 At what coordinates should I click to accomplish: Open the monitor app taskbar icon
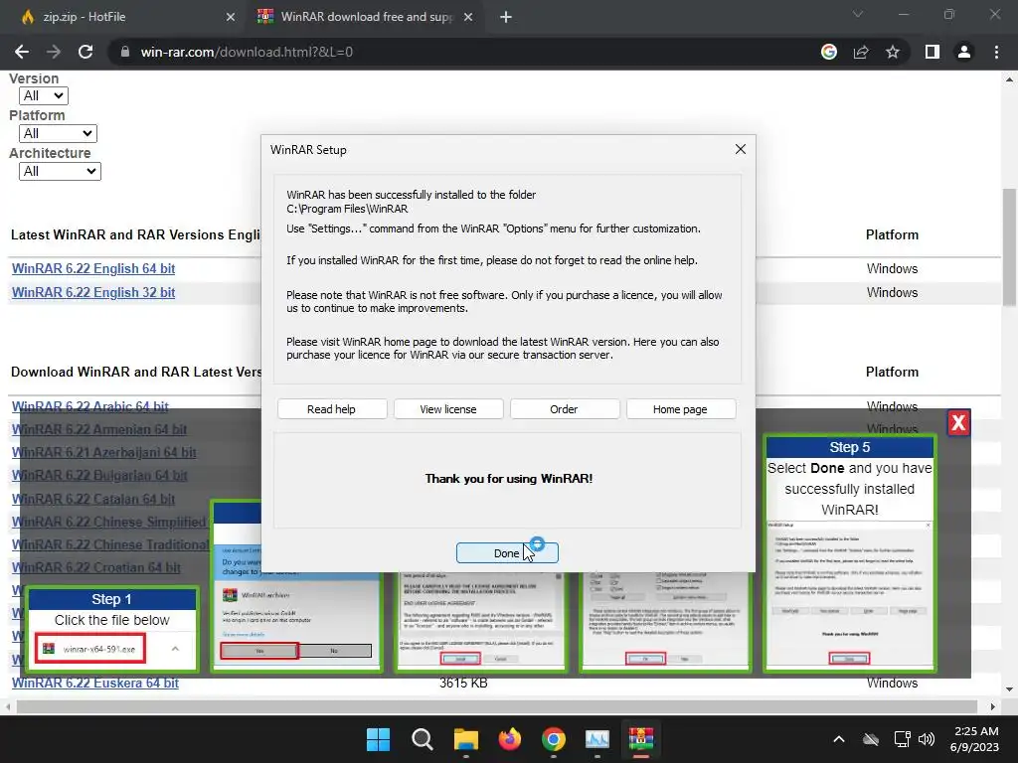tap(597, 739)
